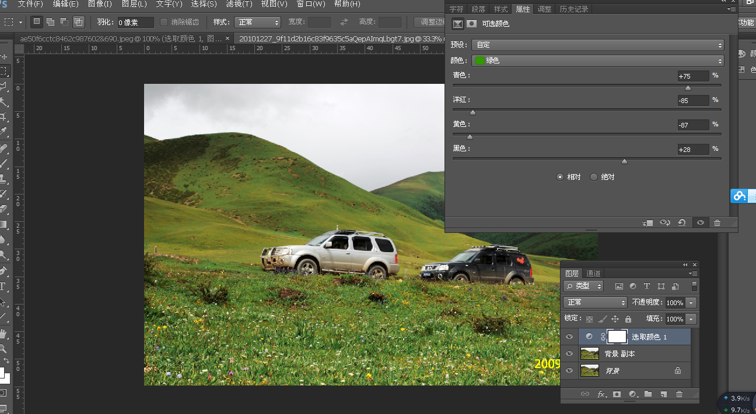Toggle layer filtering switch in Layers panel

pos(694,286)
